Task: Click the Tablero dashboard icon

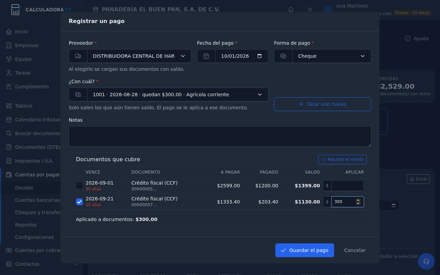Action: point(9,106)
